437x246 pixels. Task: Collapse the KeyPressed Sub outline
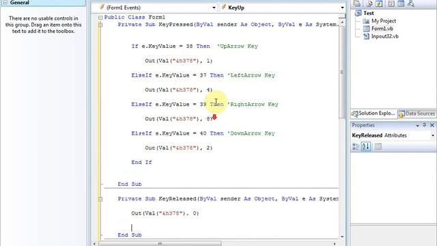[100, 25]
